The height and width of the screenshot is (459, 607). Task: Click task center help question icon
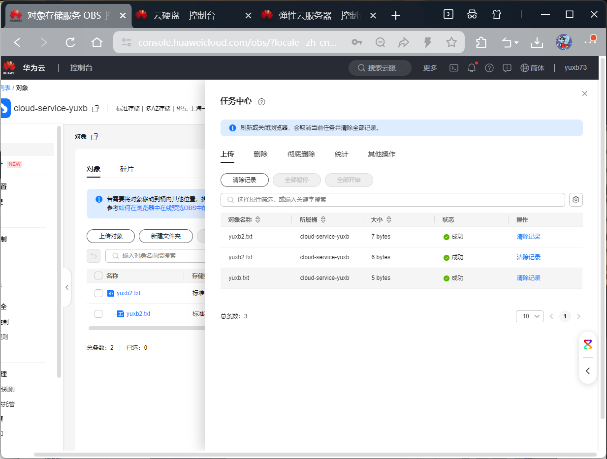coord(261,102)
